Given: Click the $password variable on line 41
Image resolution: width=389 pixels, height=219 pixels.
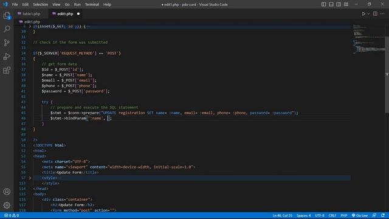Looking at the screenshot, I should 51,91.
